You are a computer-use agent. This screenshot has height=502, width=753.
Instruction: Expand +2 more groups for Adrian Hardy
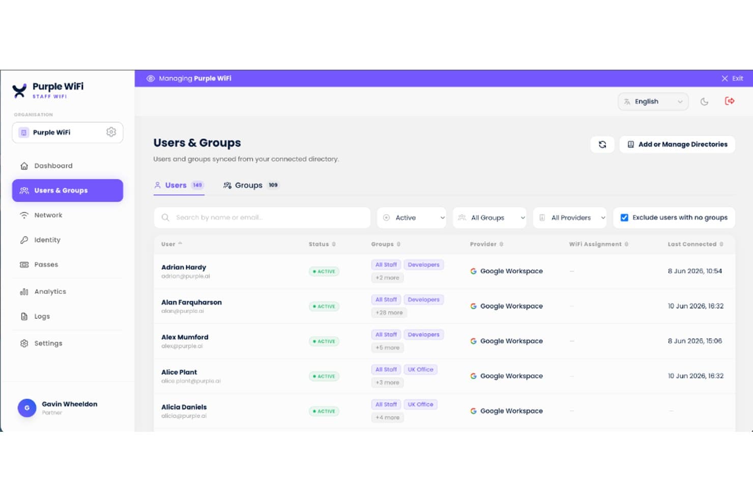387,278
